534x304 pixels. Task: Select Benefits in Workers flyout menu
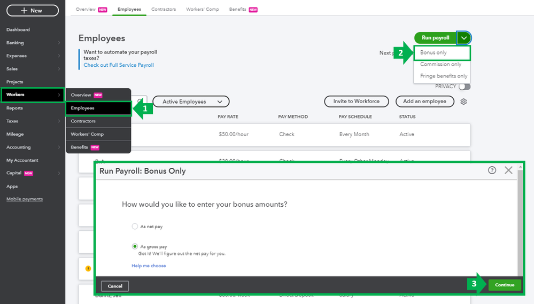98,147
